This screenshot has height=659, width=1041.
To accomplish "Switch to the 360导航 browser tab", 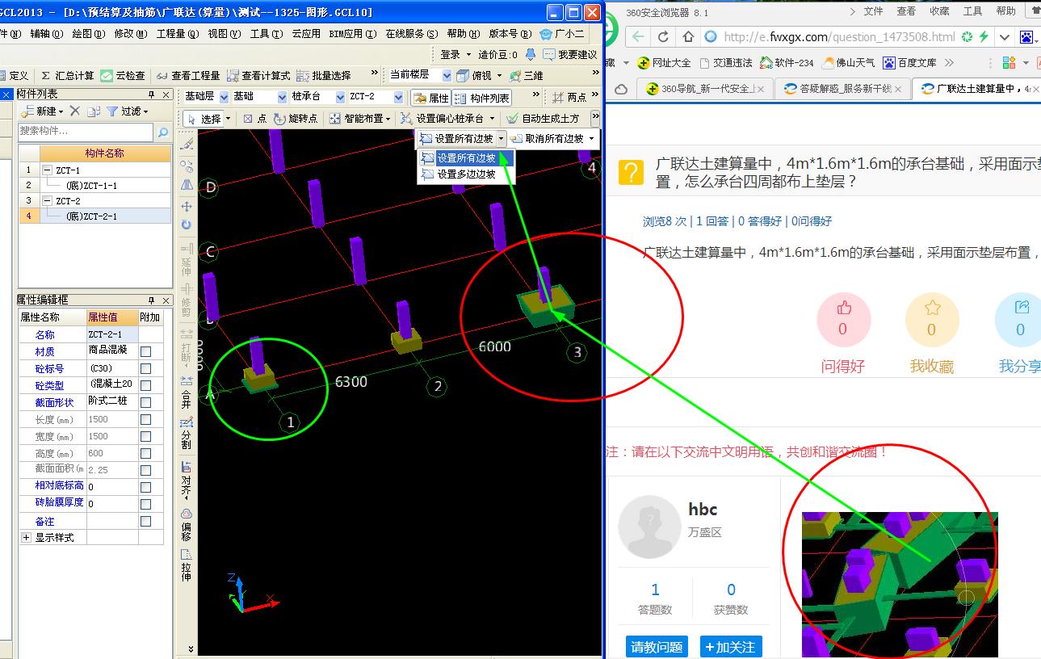I will point(704,89).
